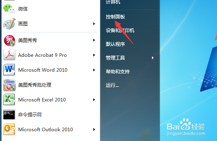The height and width of the screenshot is (141, 217).
Task: Launch Adobe Acrobat 9 Pro icon
Action: point(9,55)
